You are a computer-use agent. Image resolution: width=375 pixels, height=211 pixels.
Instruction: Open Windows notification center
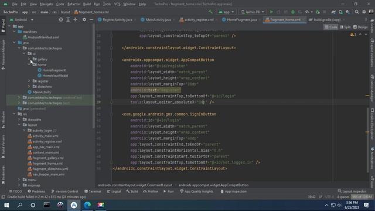point(366,205)
